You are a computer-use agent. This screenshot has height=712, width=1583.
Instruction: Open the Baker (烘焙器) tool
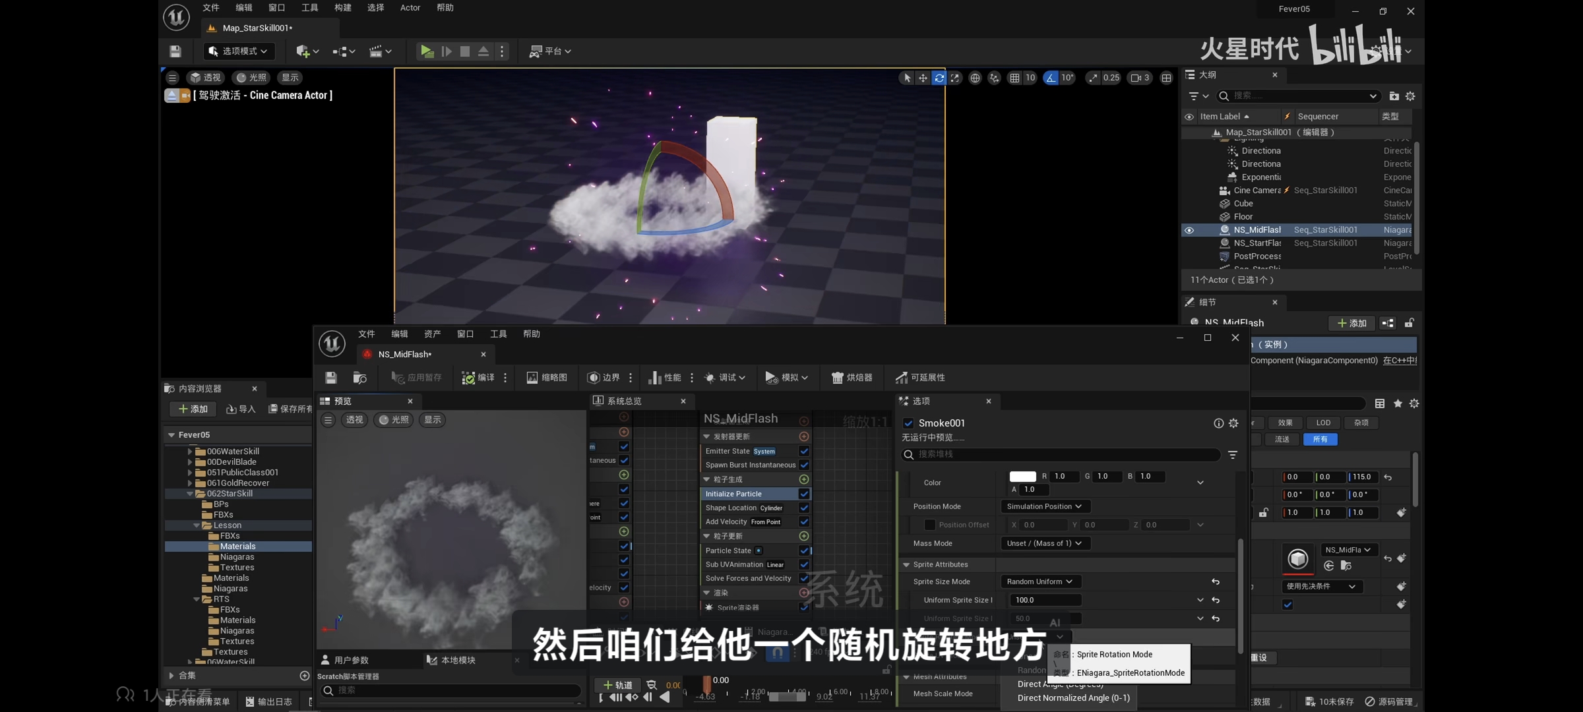coord(852,378)
